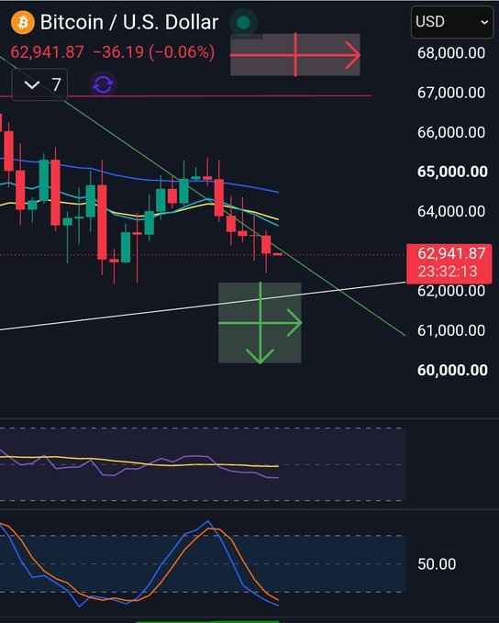Click the 50.00 stochastic scale label

(x=437, y=563)
